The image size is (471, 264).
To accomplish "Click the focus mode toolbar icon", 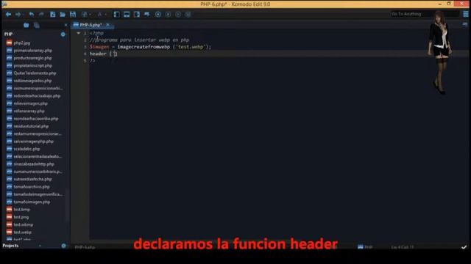I will (x=147, y=14).
